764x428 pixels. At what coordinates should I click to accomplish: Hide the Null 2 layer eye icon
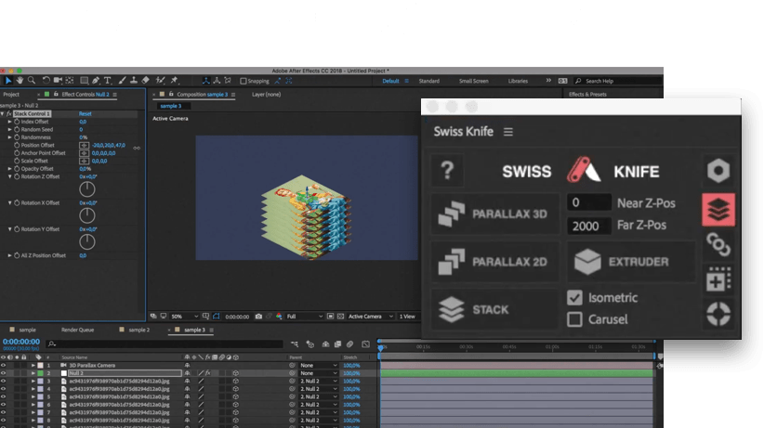[x=4, y=373]
